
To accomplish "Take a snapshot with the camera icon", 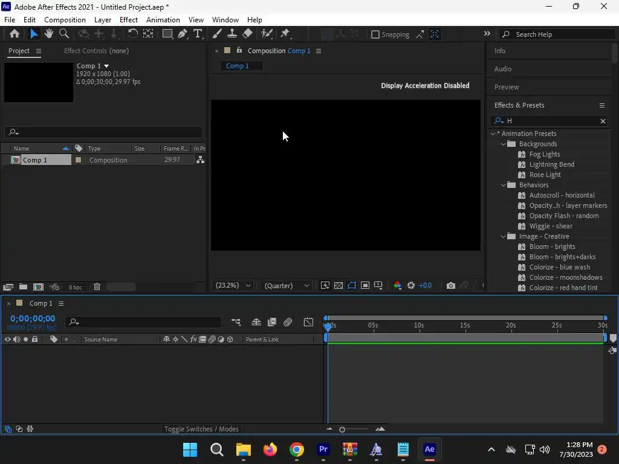I will 450,285.
